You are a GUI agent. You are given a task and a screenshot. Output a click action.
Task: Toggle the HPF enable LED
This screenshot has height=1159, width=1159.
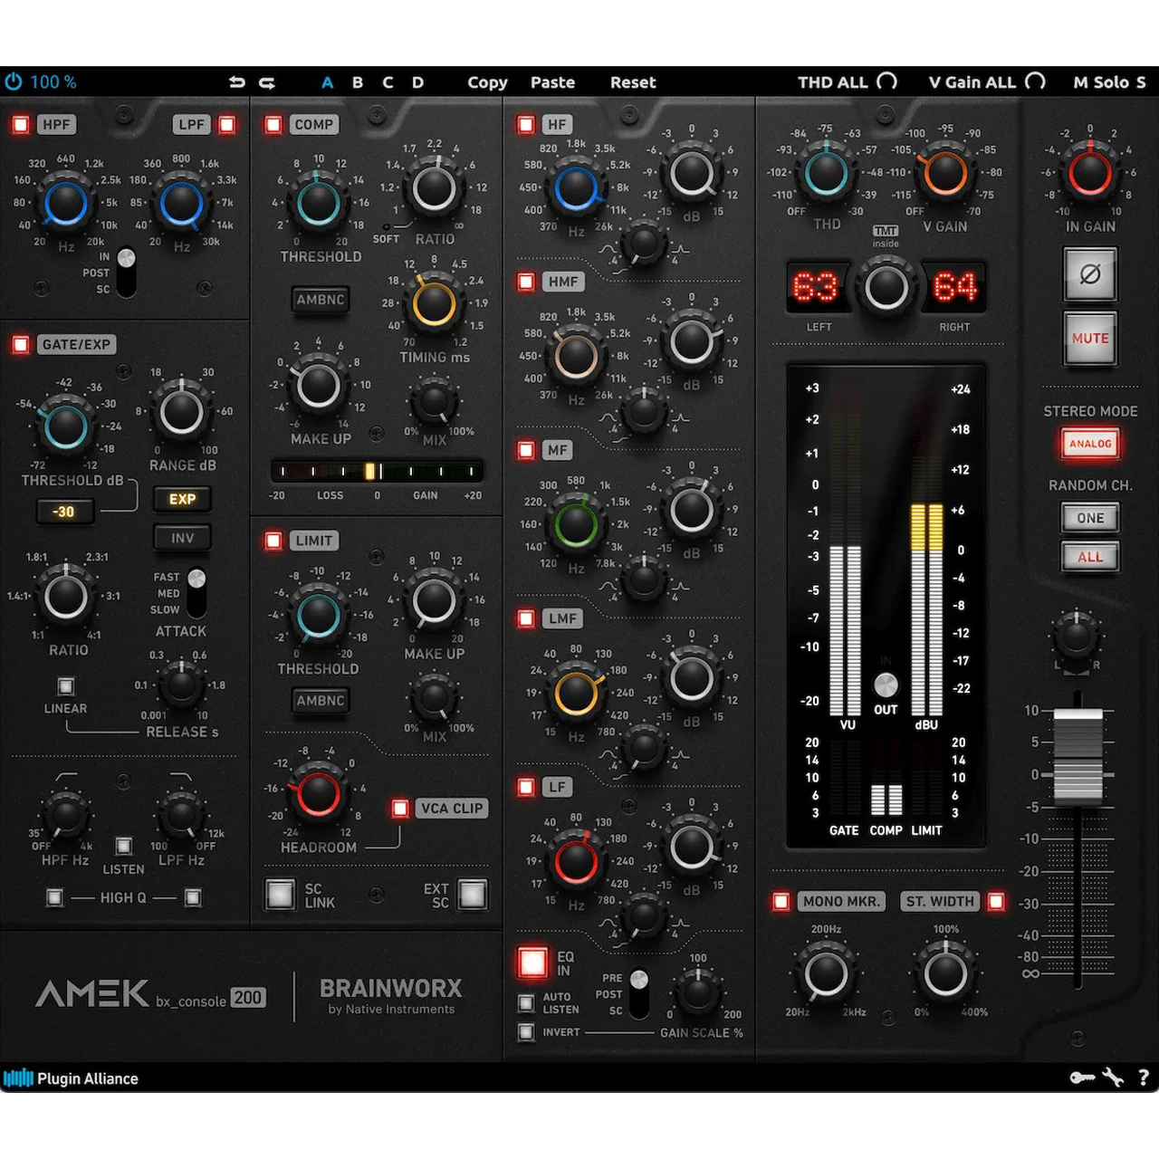(20, 125)
